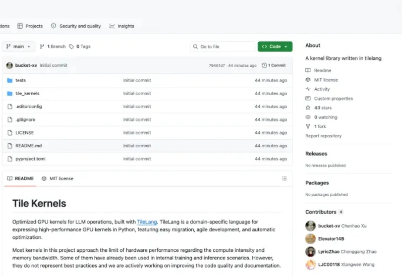Click LyricZhao contributor avatar

[x=310, y=252]
